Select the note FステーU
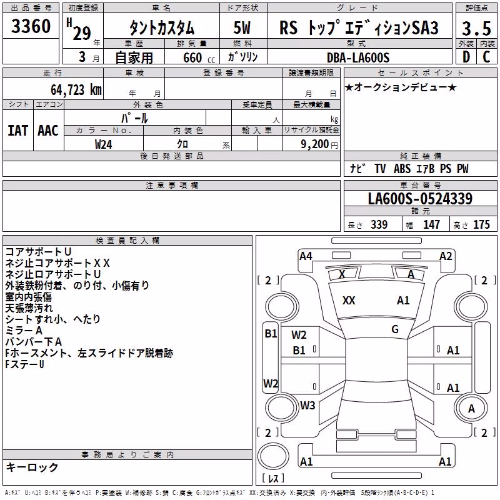Screen dimensions: 500x500 tap(24, 364)
